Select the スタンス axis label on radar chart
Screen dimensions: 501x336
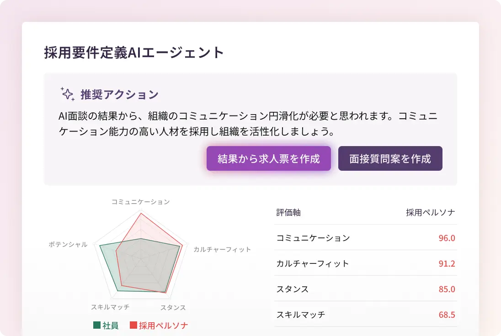tap(173, 308)
